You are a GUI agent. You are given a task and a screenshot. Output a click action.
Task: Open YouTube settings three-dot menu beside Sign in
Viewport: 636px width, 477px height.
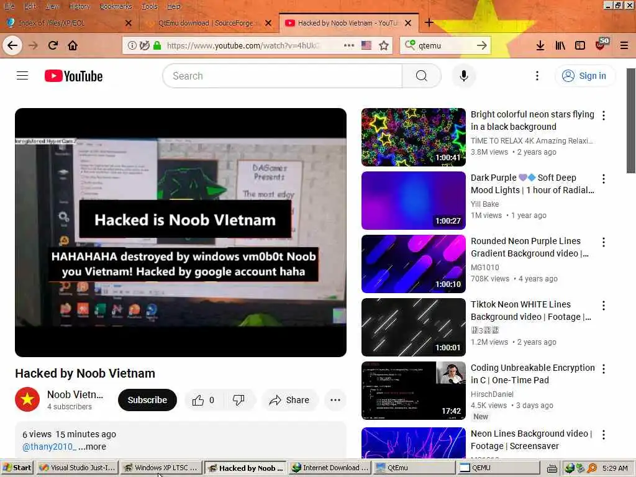(537, 76)
